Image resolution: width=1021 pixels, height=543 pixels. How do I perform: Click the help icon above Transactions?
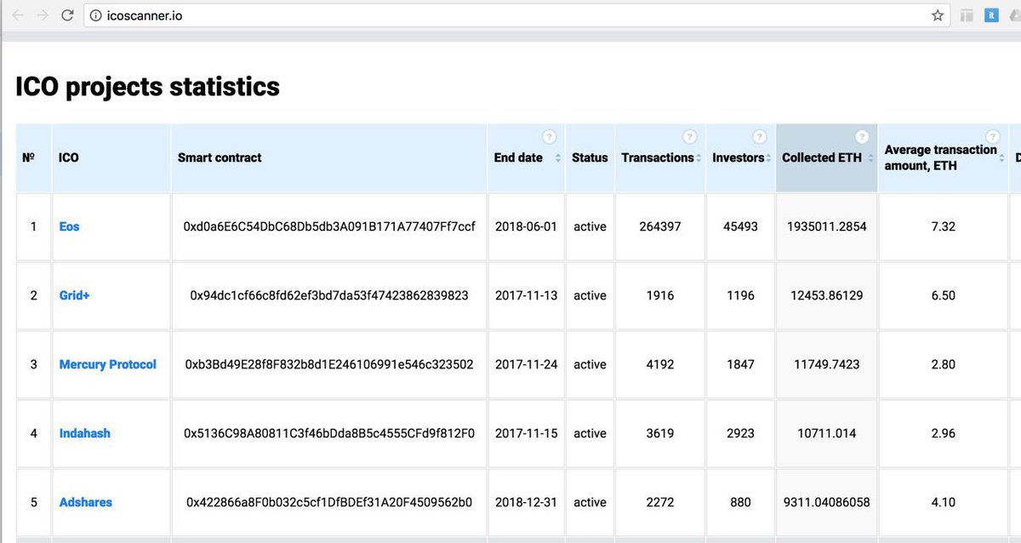coord(690,136)
